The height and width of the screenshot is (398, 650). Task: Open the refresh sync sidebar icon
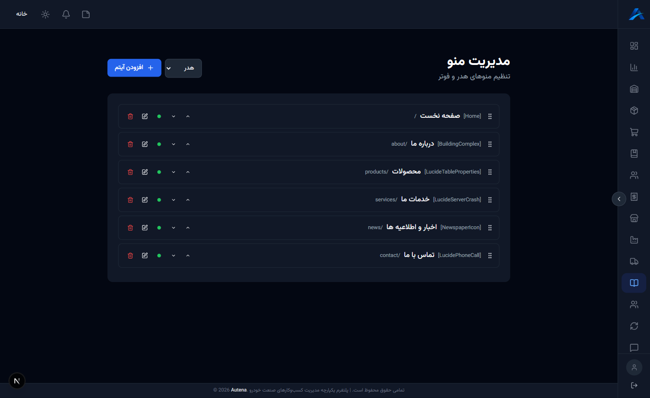[634, 326]
